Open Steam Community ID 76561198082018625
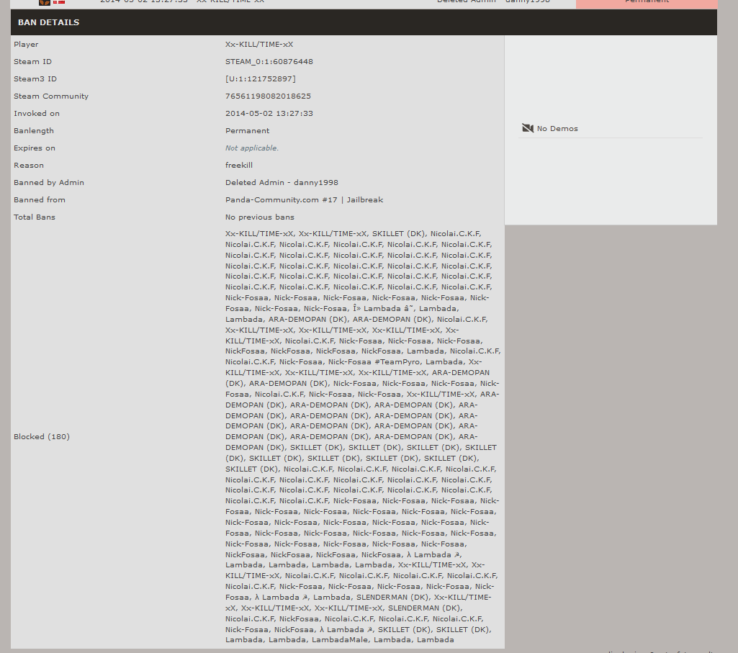 pos(268,96)
